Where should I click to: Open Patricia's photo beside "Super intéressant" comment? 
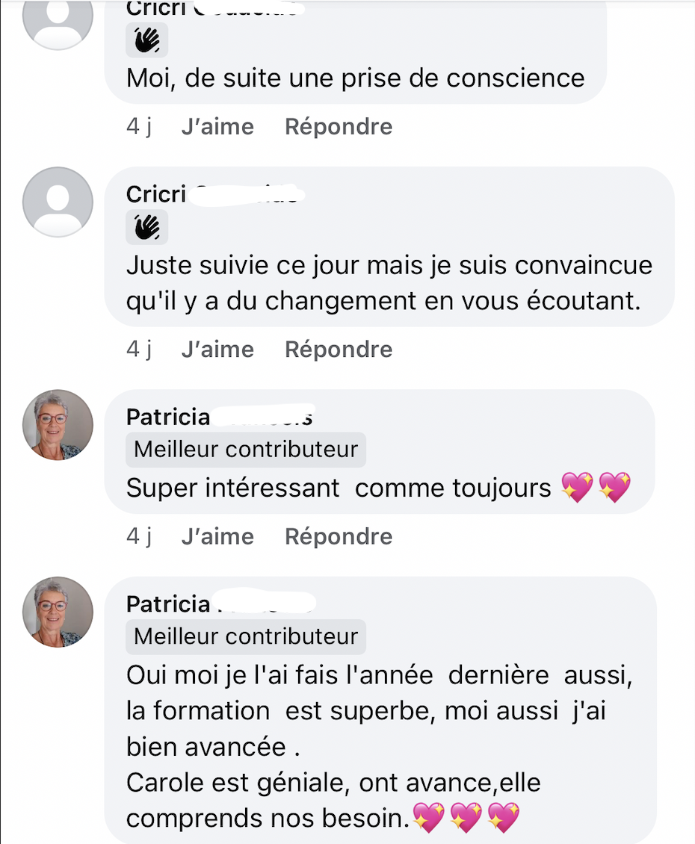(x=58, y=424)
